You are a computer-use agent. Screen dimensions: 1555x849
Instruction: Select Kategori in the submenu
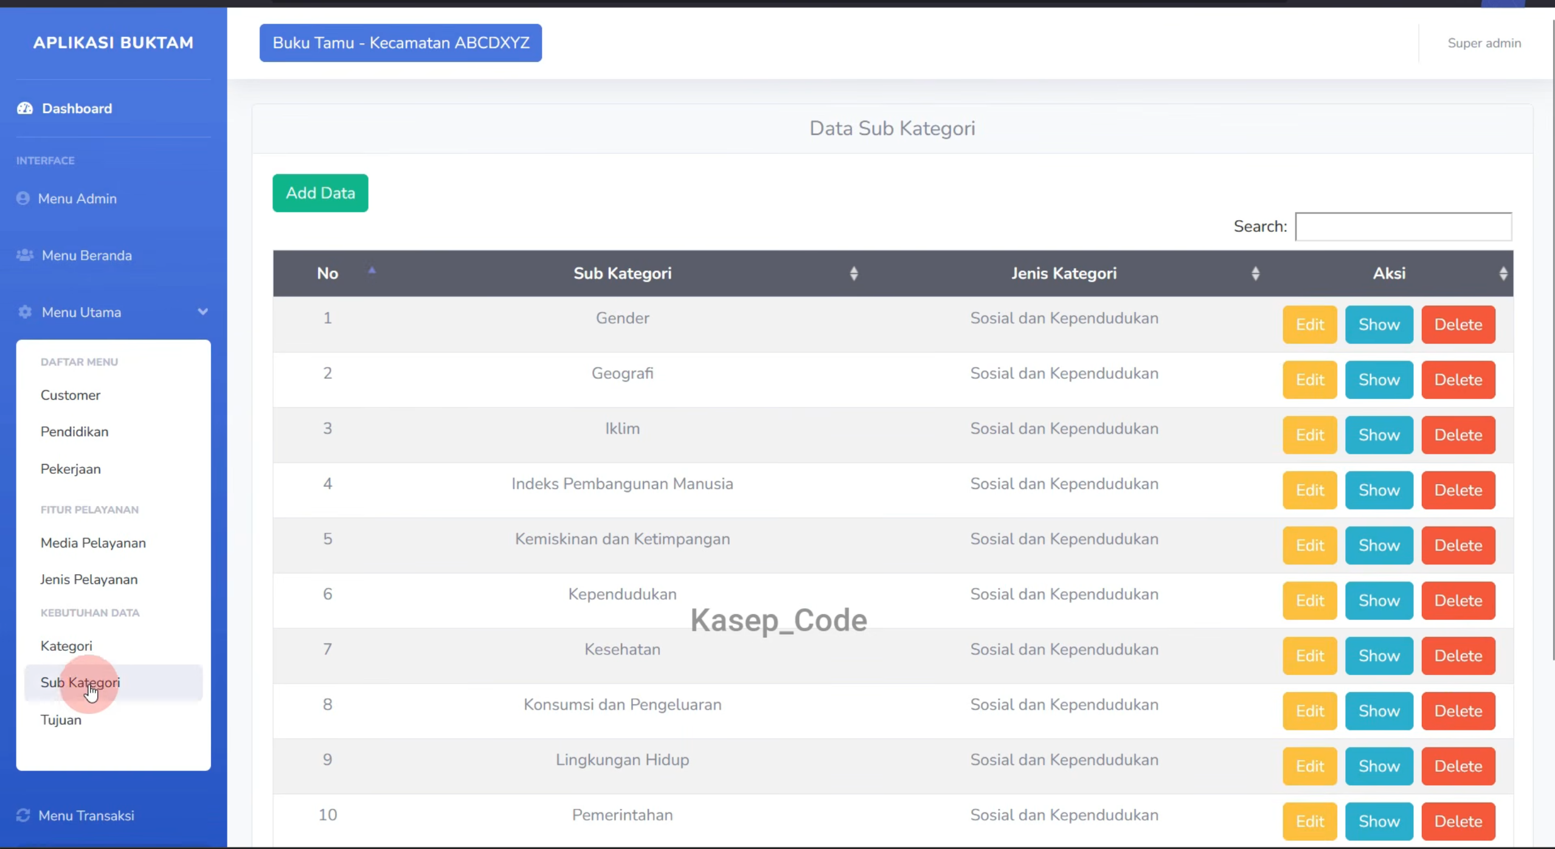click(66, 646)
